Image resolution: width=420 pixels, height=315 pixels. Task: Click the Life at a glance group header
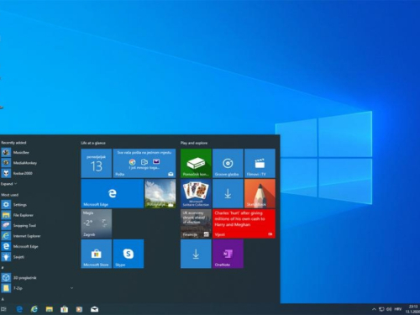[x=93, y=143]
